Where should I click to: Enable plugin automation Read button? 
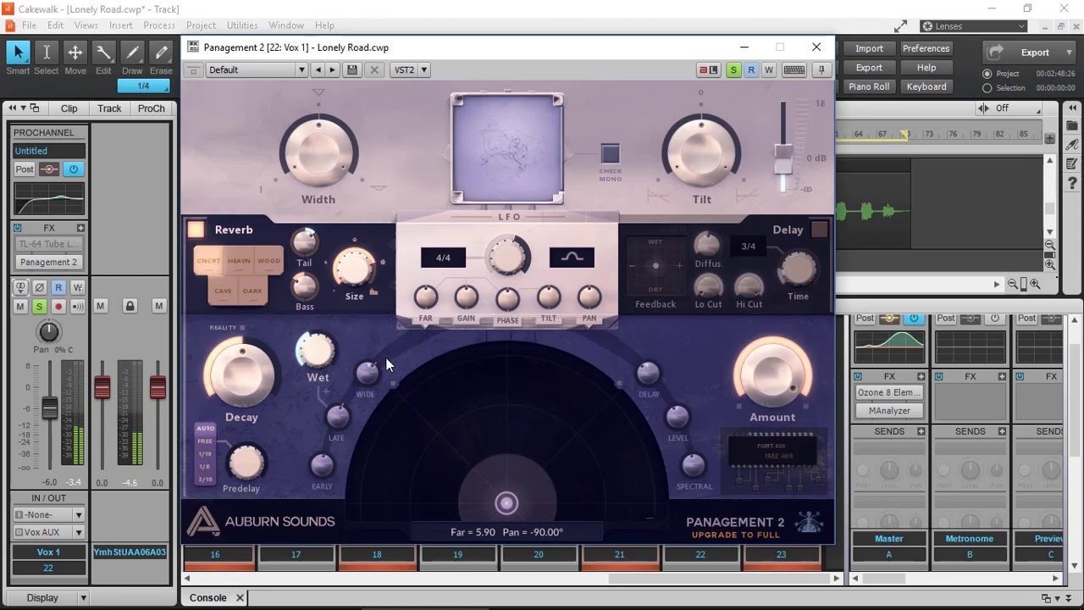point(751,69)
